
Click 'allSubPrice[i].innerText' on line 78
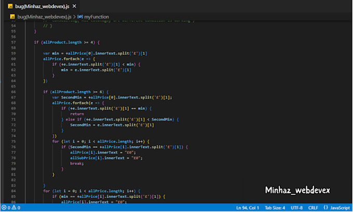point(97,158)
